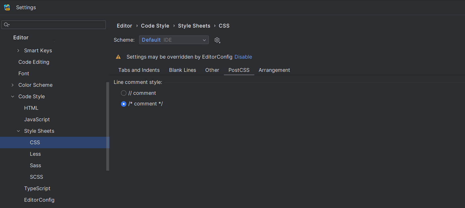Open Smart Keys settings page

(x=38, y=51)
